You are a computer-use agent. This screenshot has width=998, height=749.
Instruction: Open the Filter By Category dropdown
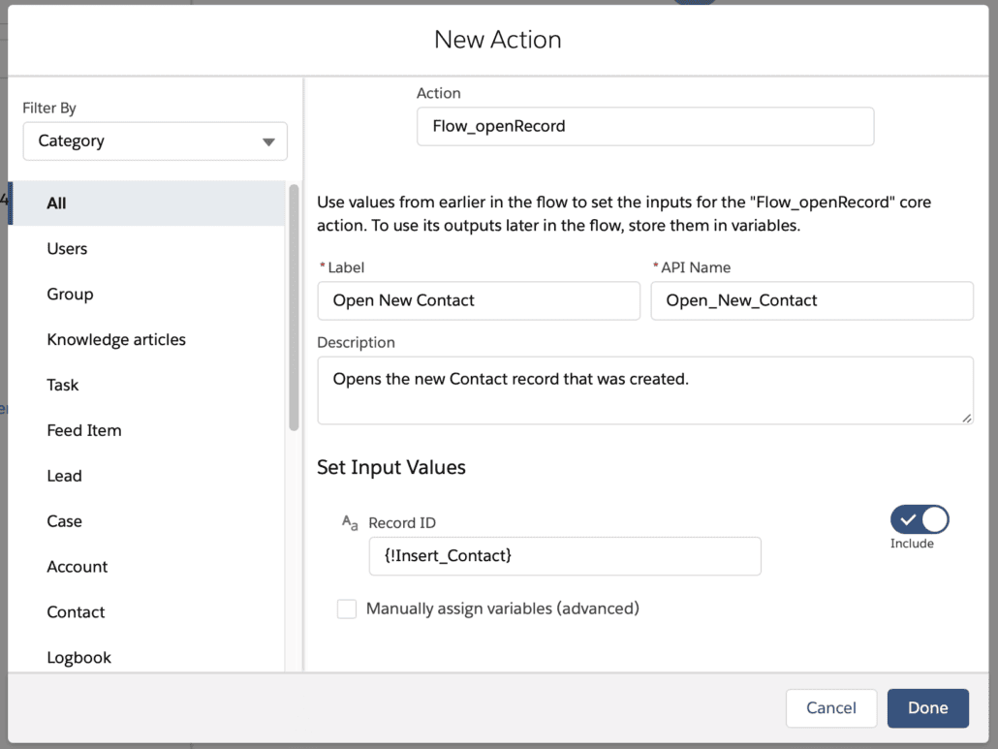tap(155, 140)
